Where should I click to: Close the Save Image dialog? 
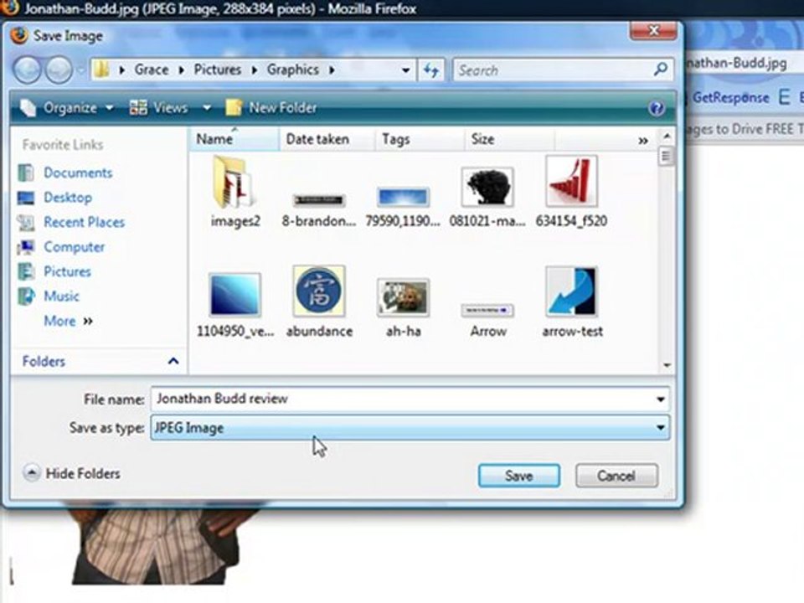pyautogui.click(x=653, y=30)
